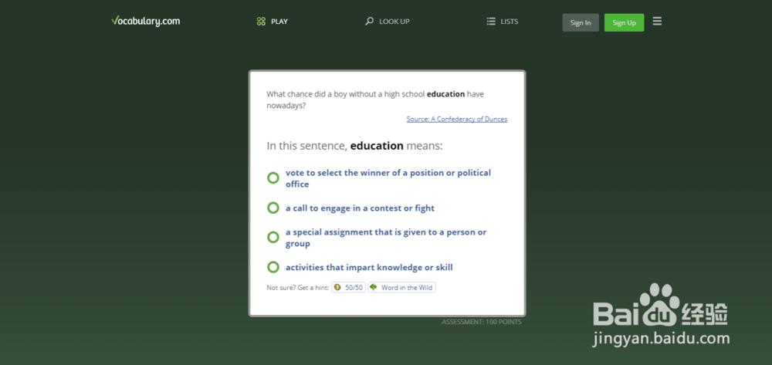Viewport: 772px width, 365px height.
Task: Open the "A Confederacy of Dunces" source link
Action: point(457,119)
